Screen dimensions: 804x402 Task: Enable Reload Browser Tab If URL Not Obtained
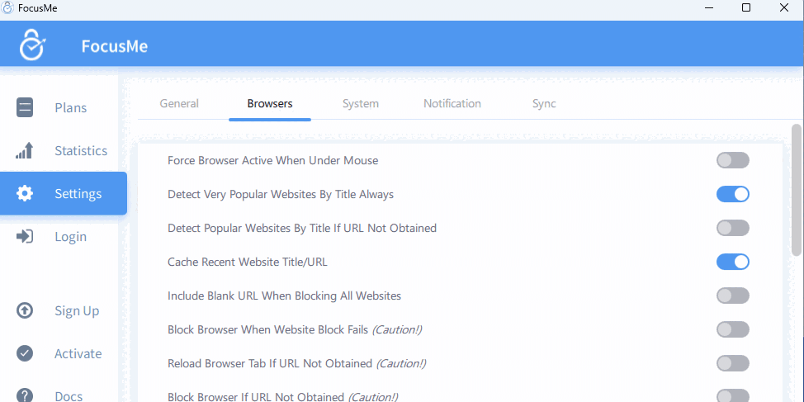733,363
